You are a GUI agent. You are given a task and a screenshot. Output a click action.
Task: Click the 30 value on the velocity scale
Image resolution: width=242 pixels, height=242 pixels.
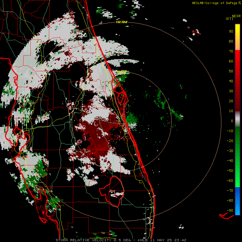pos(231,91)
